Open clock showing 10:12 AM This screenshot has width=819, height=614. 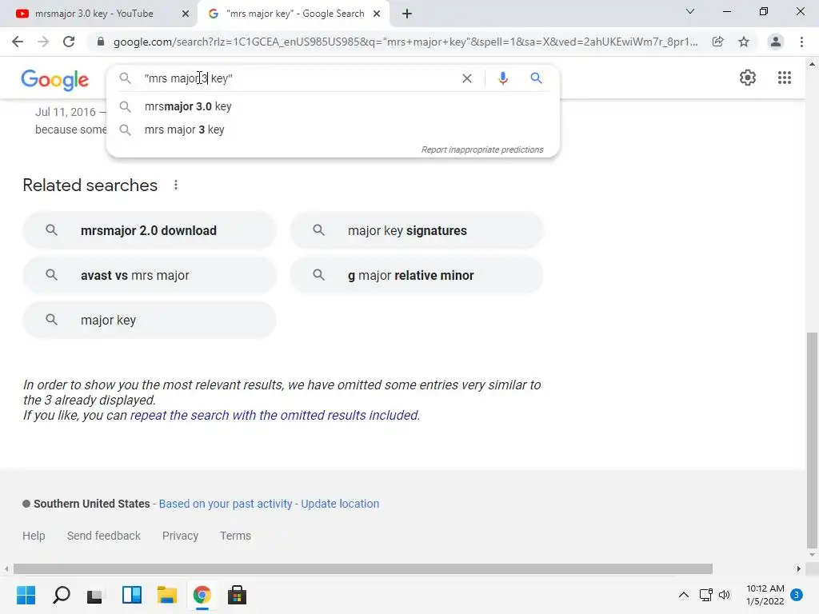pyautogui.click(x=765, y=595)
